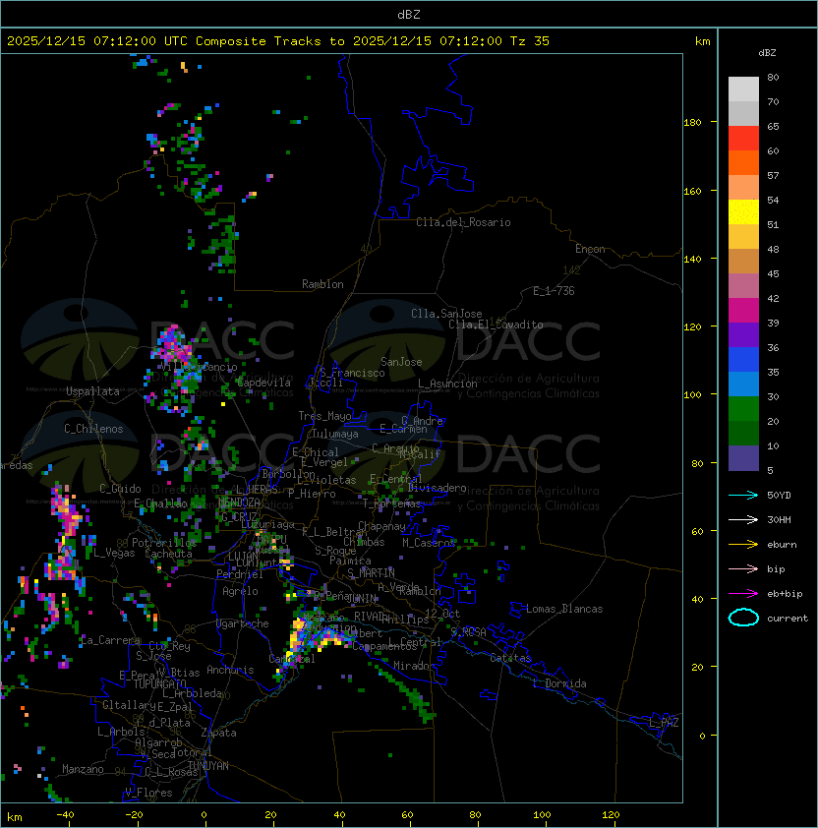The height and width of the screenshot is (828, 818).
Task: Click the 'Encon' map label
Action: coord(590,249)
